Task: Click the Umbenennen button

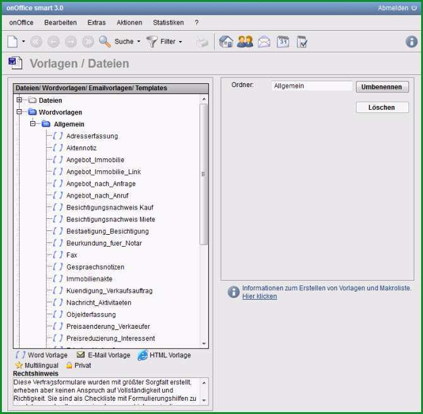Action: [382, 87]
